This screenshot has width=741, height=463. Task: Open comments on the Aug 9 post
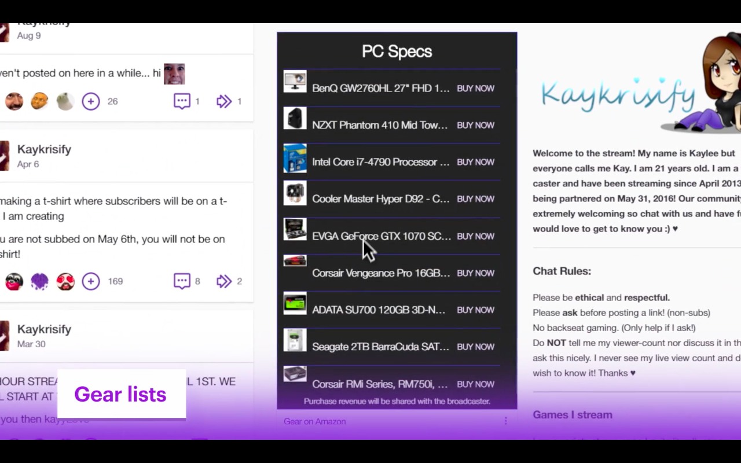point(182,101)
